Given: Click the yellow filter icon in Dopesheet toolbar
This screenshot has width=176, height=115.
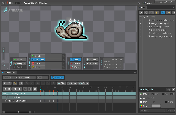Looking at the screenshot, I should click(x=15, y=83).
